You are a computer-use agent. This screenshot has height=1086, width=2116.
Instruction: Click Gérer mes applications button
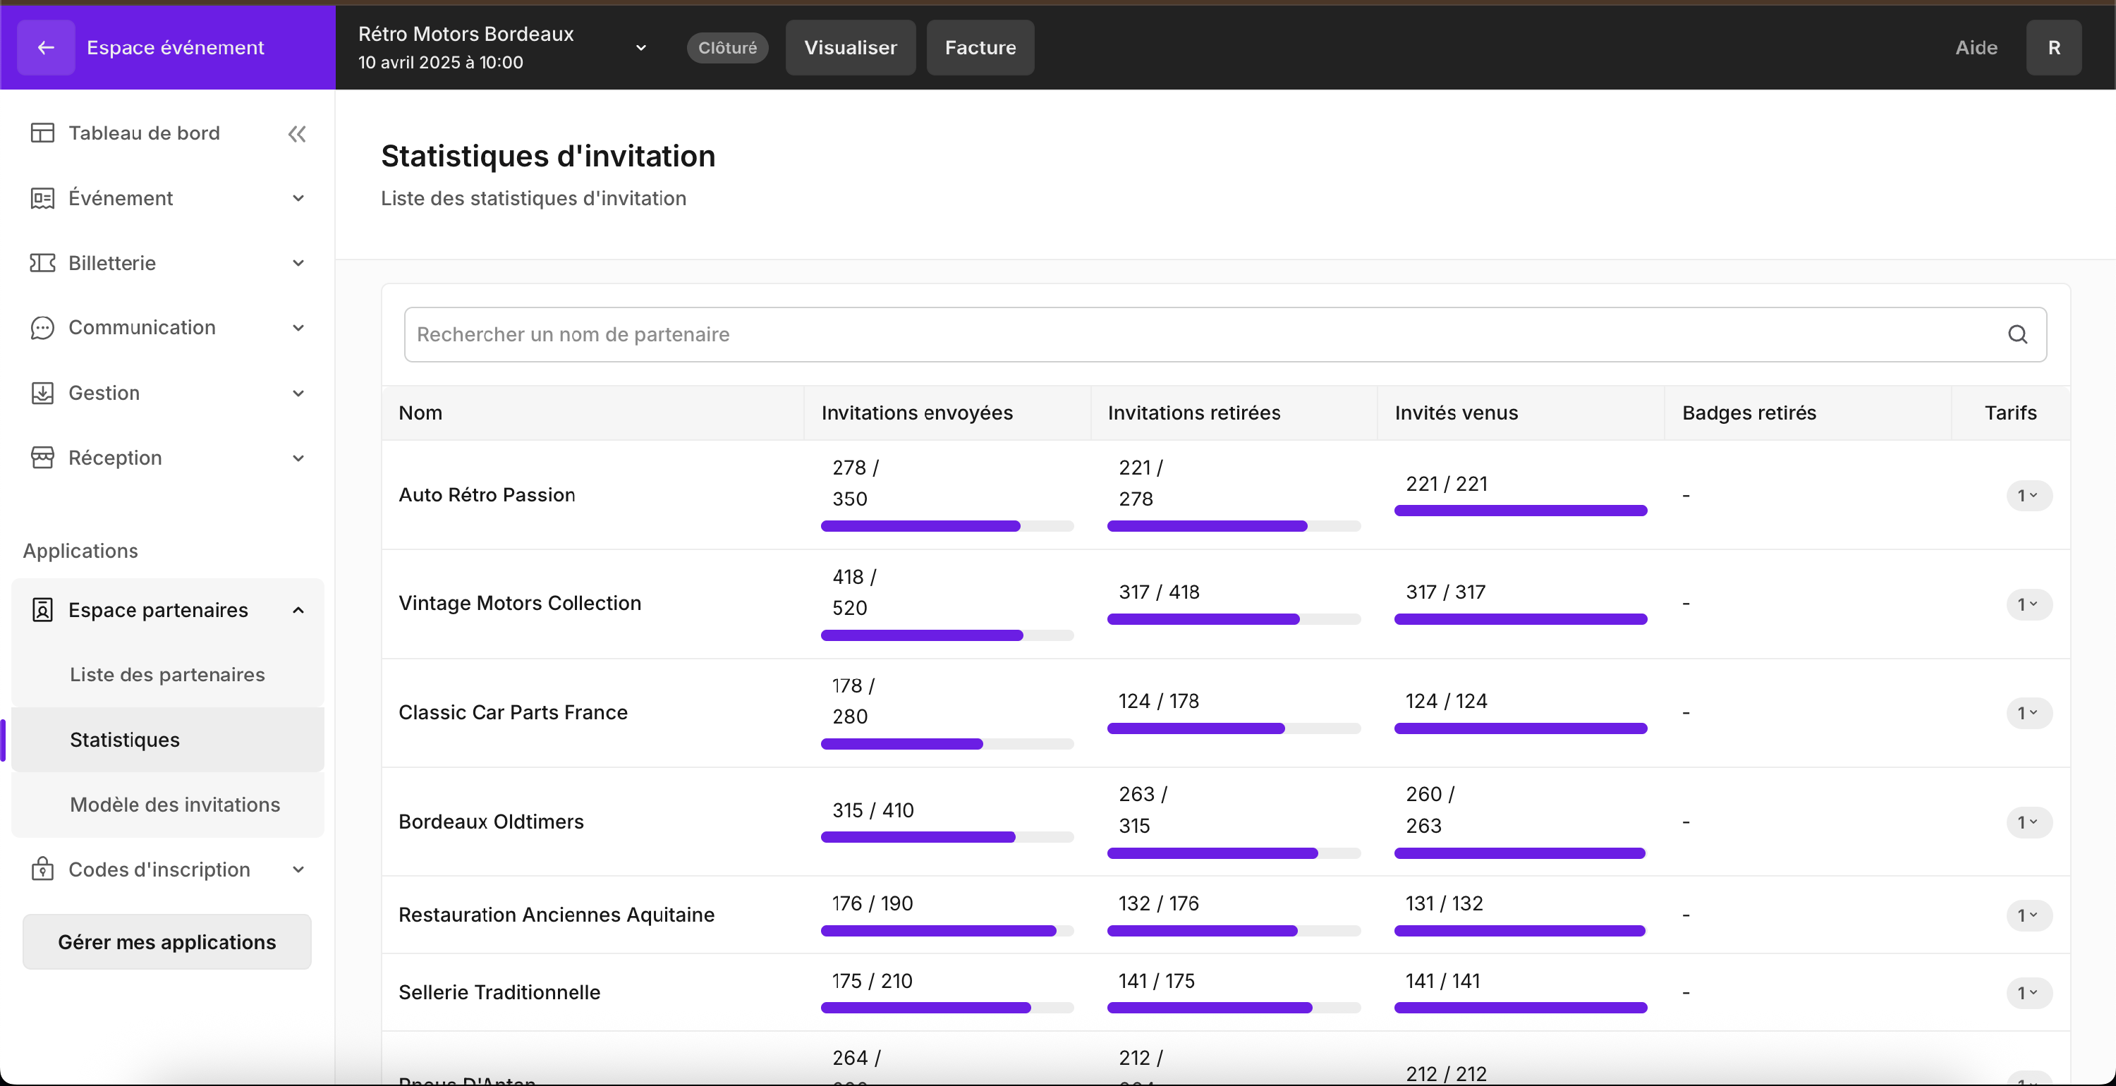pos(166,941)
